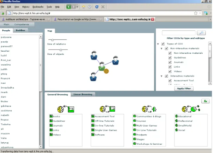
Task: Click the Courses item icon
Action: tap(135, 121)
